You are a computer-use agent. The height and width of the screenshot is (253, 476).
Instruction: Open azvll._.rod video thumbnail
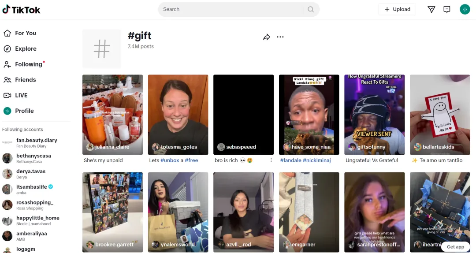click(x=243, y=212)
